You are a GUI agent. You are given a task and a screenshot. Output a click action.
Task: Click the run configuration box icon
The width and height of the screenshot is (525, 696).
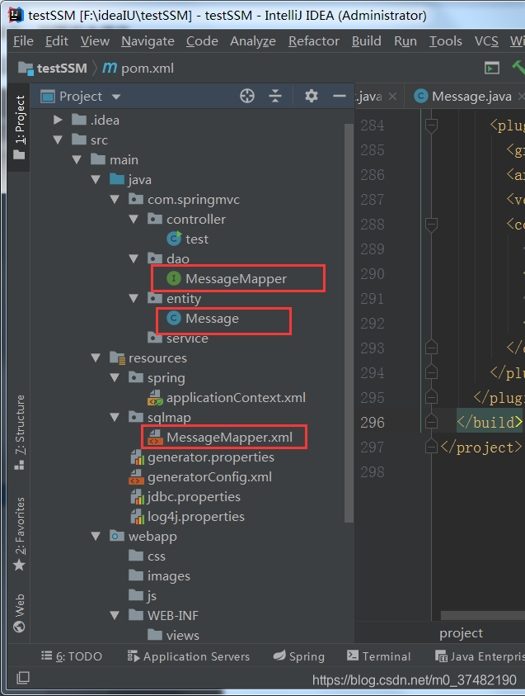click(492, 68)
